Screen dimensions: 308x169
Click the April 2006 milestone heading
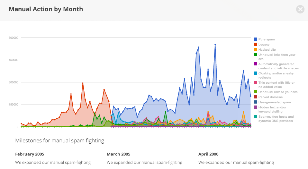(209, 154)
